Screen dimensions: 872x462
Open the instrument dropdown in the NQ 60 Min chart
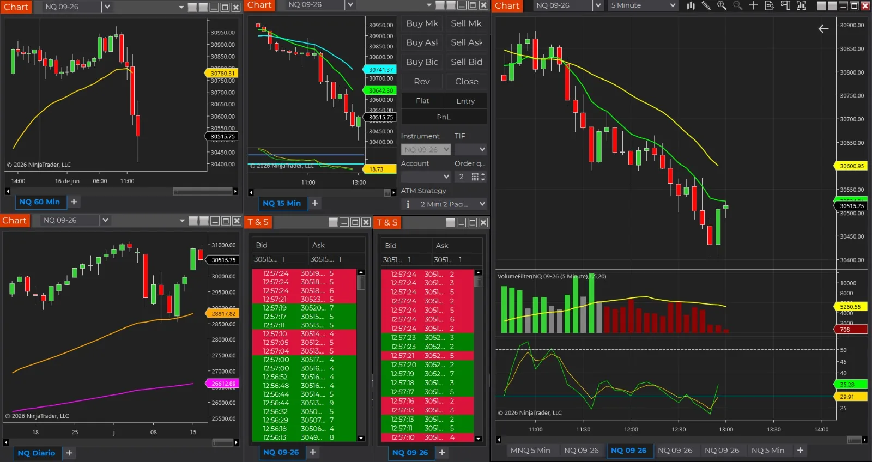(107, 7)
